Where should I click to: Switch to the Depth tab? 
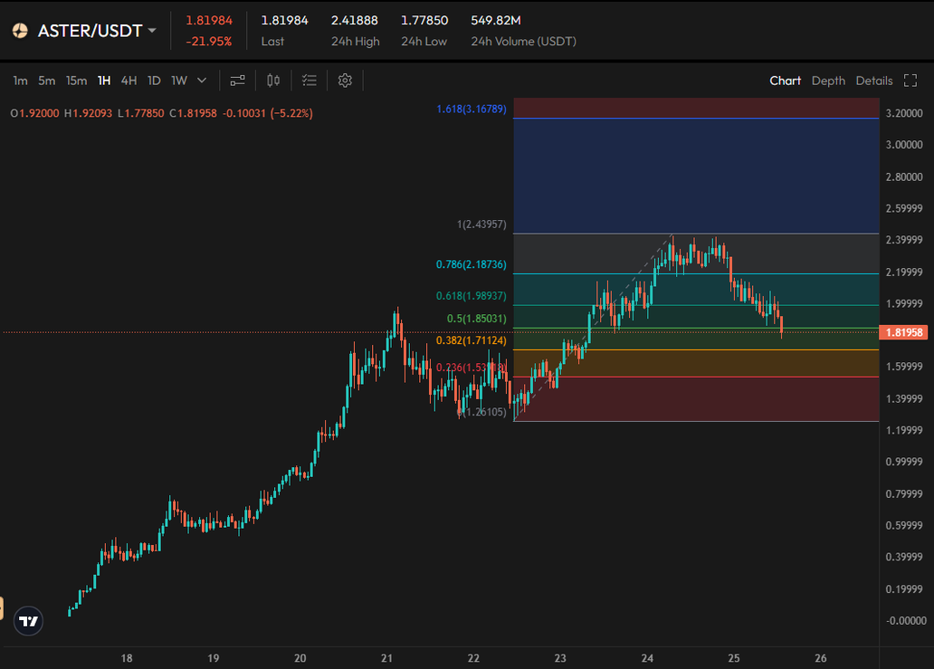tap(828, 81)
